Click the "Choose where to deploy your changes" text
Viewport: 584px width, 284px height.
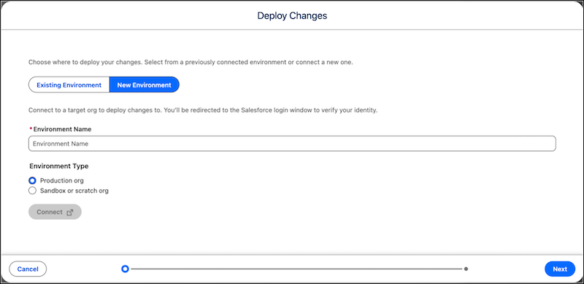point(191,63)
